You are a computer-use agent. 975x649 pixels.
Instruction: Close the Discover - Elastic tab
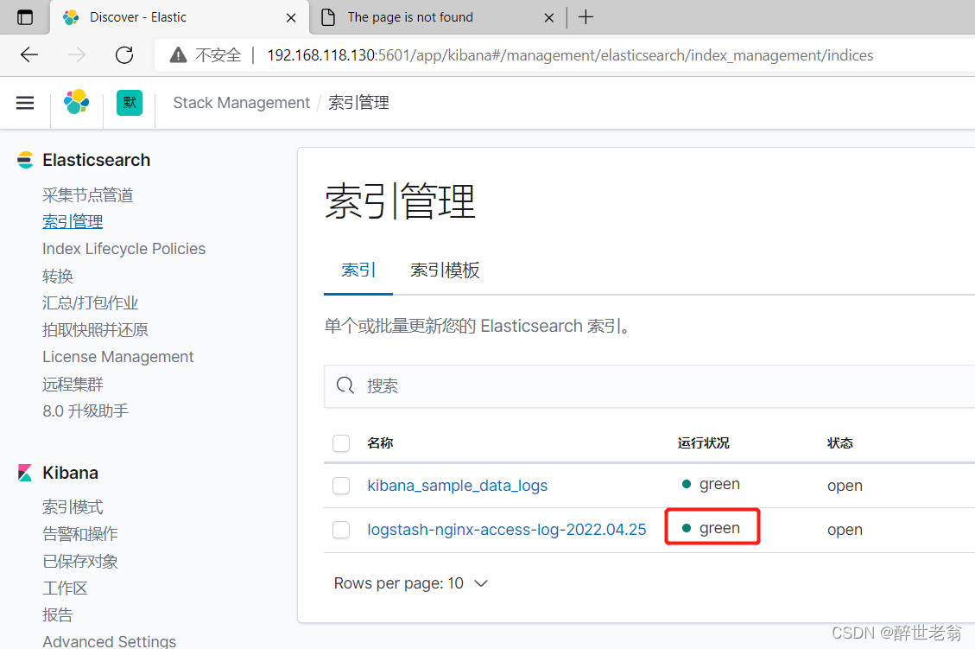point(290,18)
